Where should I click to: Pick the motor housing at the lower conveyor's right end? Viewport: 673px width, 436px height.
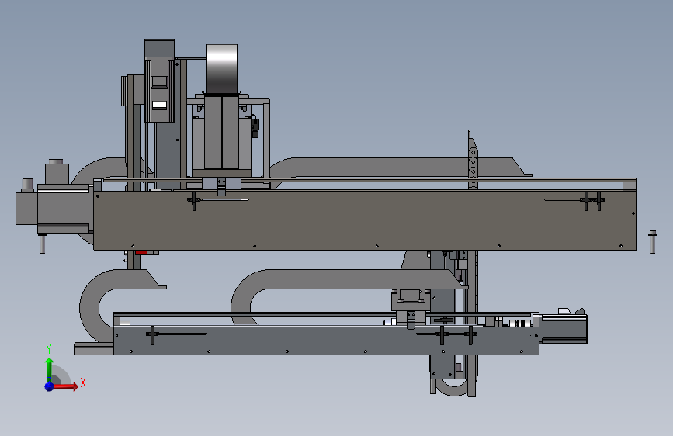(563, 329)
